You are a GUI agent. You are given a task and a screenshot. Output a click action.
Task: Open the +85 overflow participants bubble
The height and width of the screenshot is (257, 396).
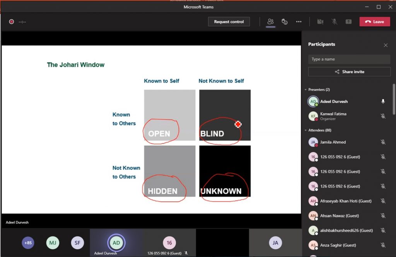coord(28,243)
